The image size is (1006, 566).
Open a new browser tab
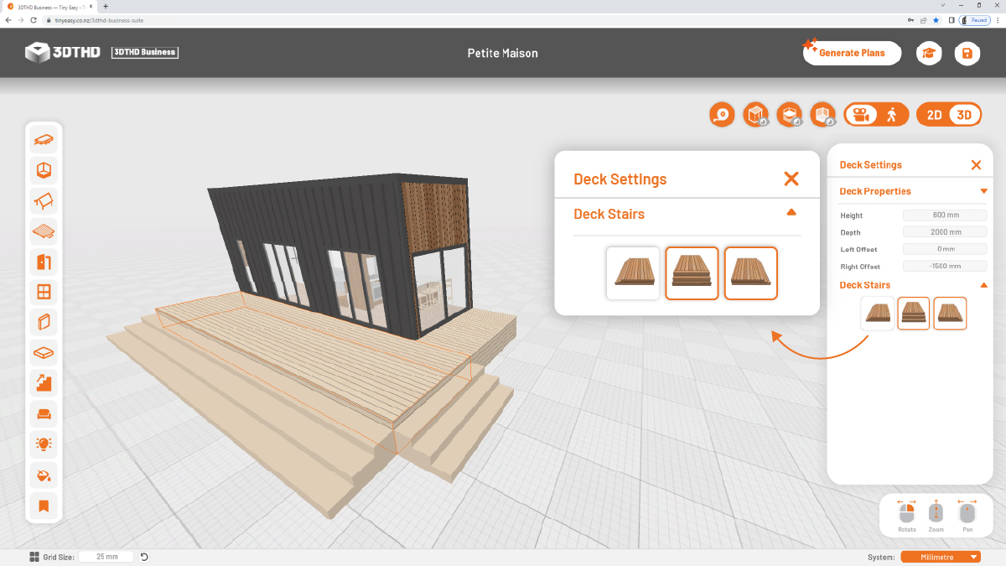106,6
